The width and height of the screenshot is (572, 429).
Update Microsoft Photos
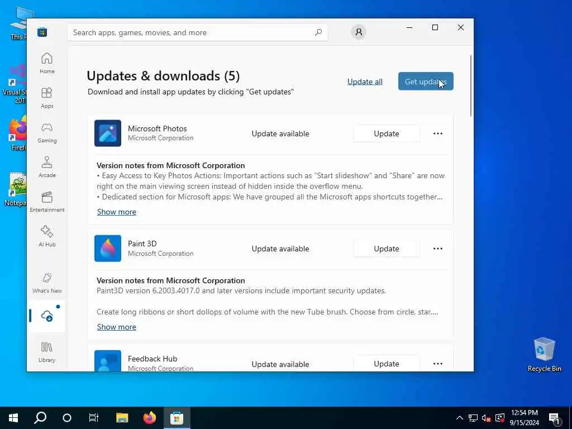coord(387,134)
